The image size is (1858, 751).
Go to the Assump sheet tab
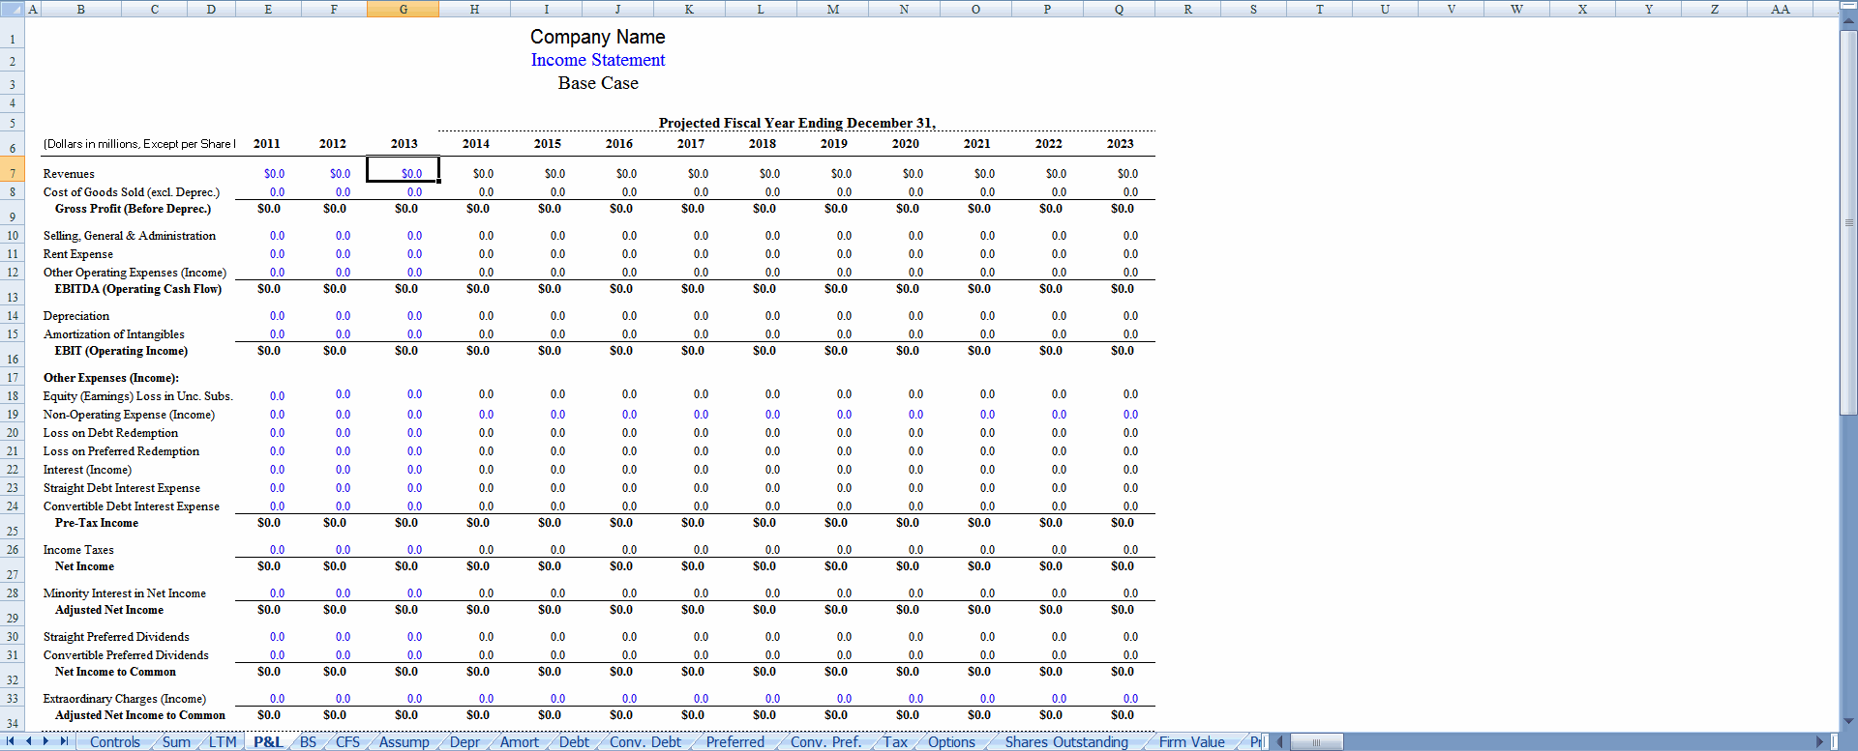click(x=405, y=742)
